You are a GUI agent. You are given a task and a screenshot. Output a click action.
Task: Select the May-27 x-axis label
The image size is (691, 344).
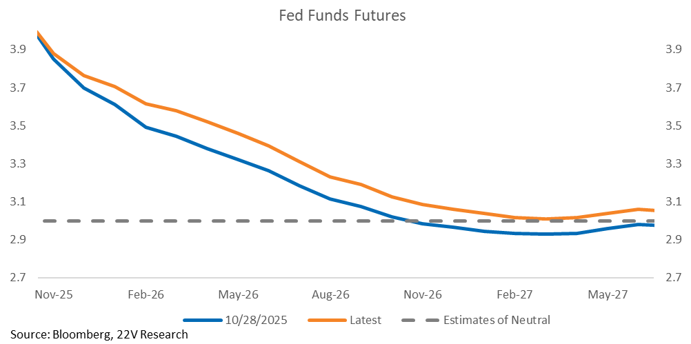[x=608, y=294]
